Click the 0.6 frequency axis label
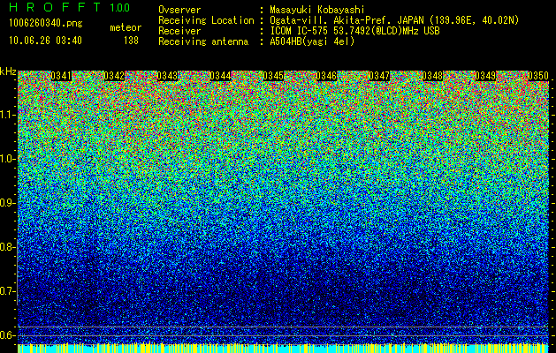This screenshot has width=556, height=353. (8, 335)
